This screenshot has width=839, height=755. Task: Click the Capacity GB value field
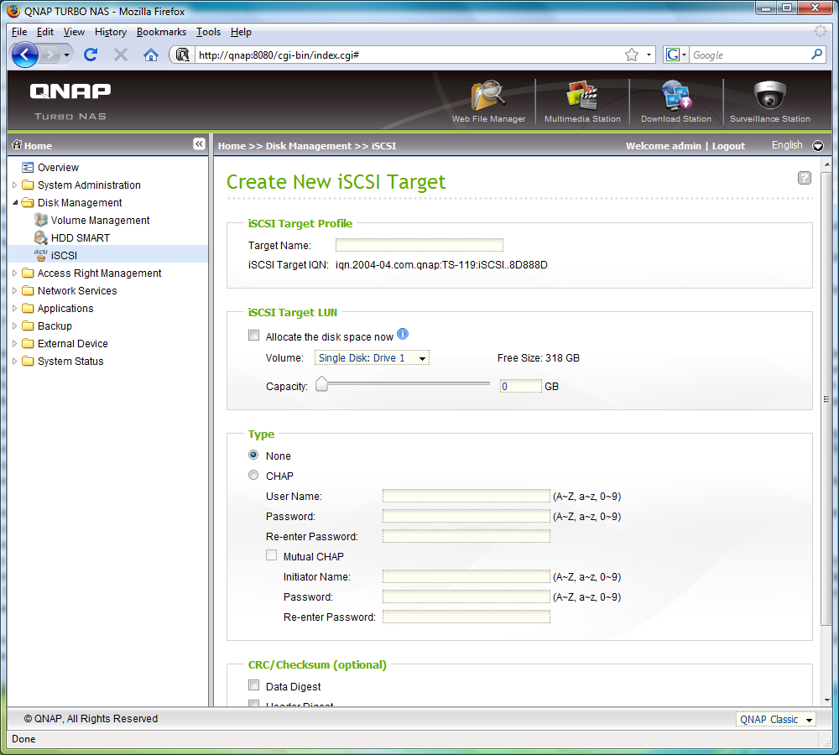pyautogui.click(x=521, y=387)
